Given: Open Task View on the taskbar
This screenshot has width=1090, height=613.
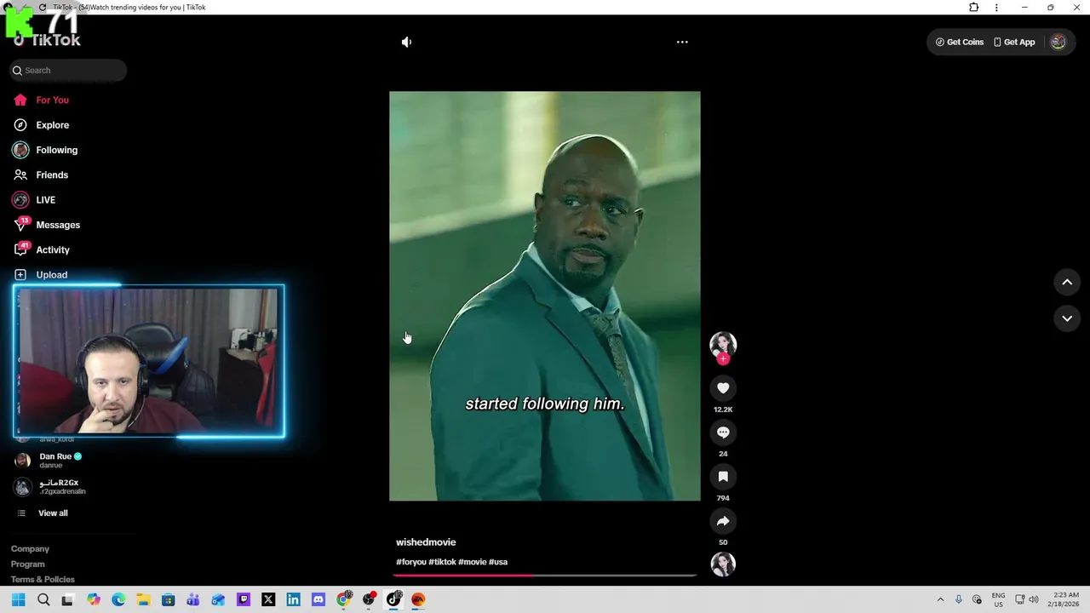Looking at the screenshot, I should click(x=68, y=599).
